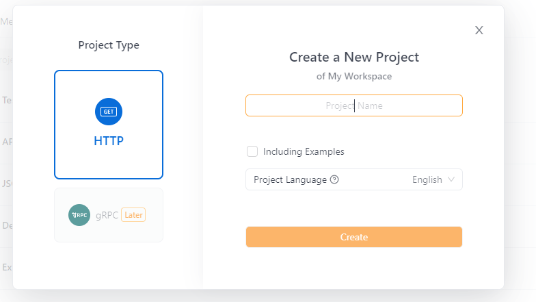This screenshot has width=536, height=302.
Task: Toggle via the Including Examples label text
Action: point(304,152)
